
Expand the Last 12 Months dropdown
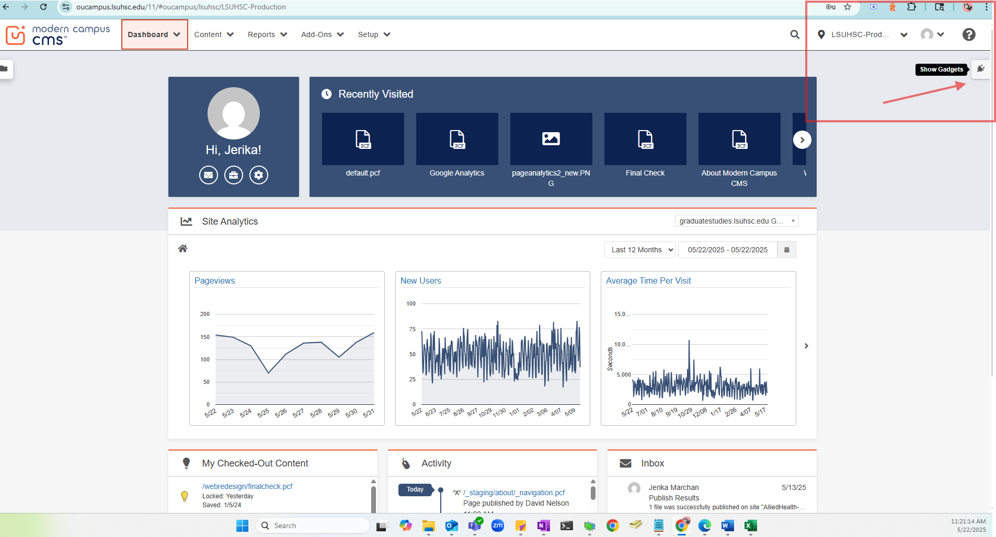(639, 250)
